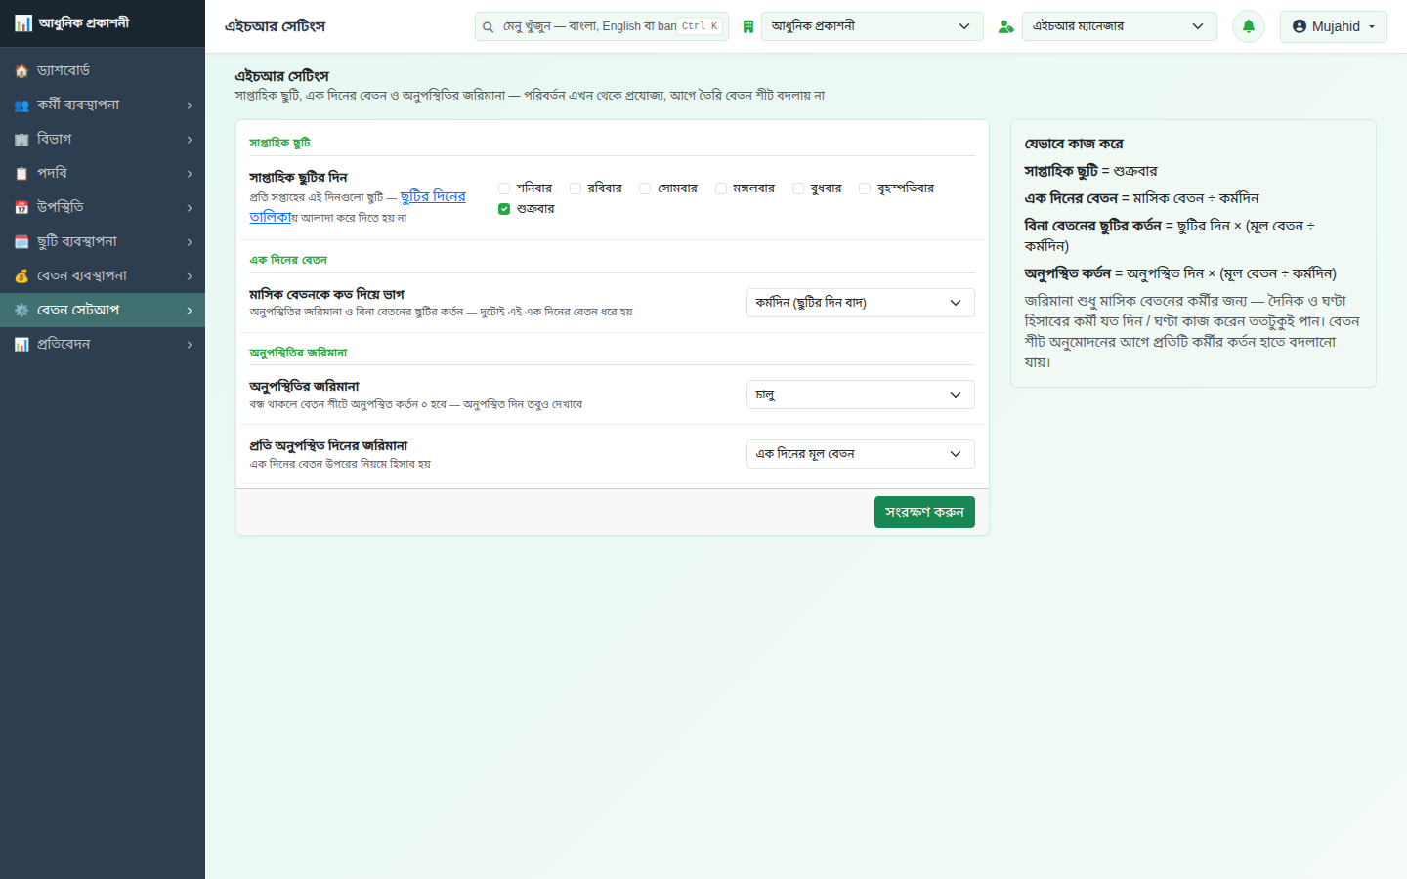Open the অনুপস্থিতির জরিমানা চালু dropdown

[x=861, y=395]
